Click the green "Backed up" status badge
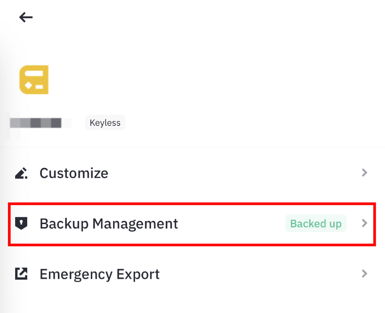This screenshot has width=385, height=313. [315, 223]
